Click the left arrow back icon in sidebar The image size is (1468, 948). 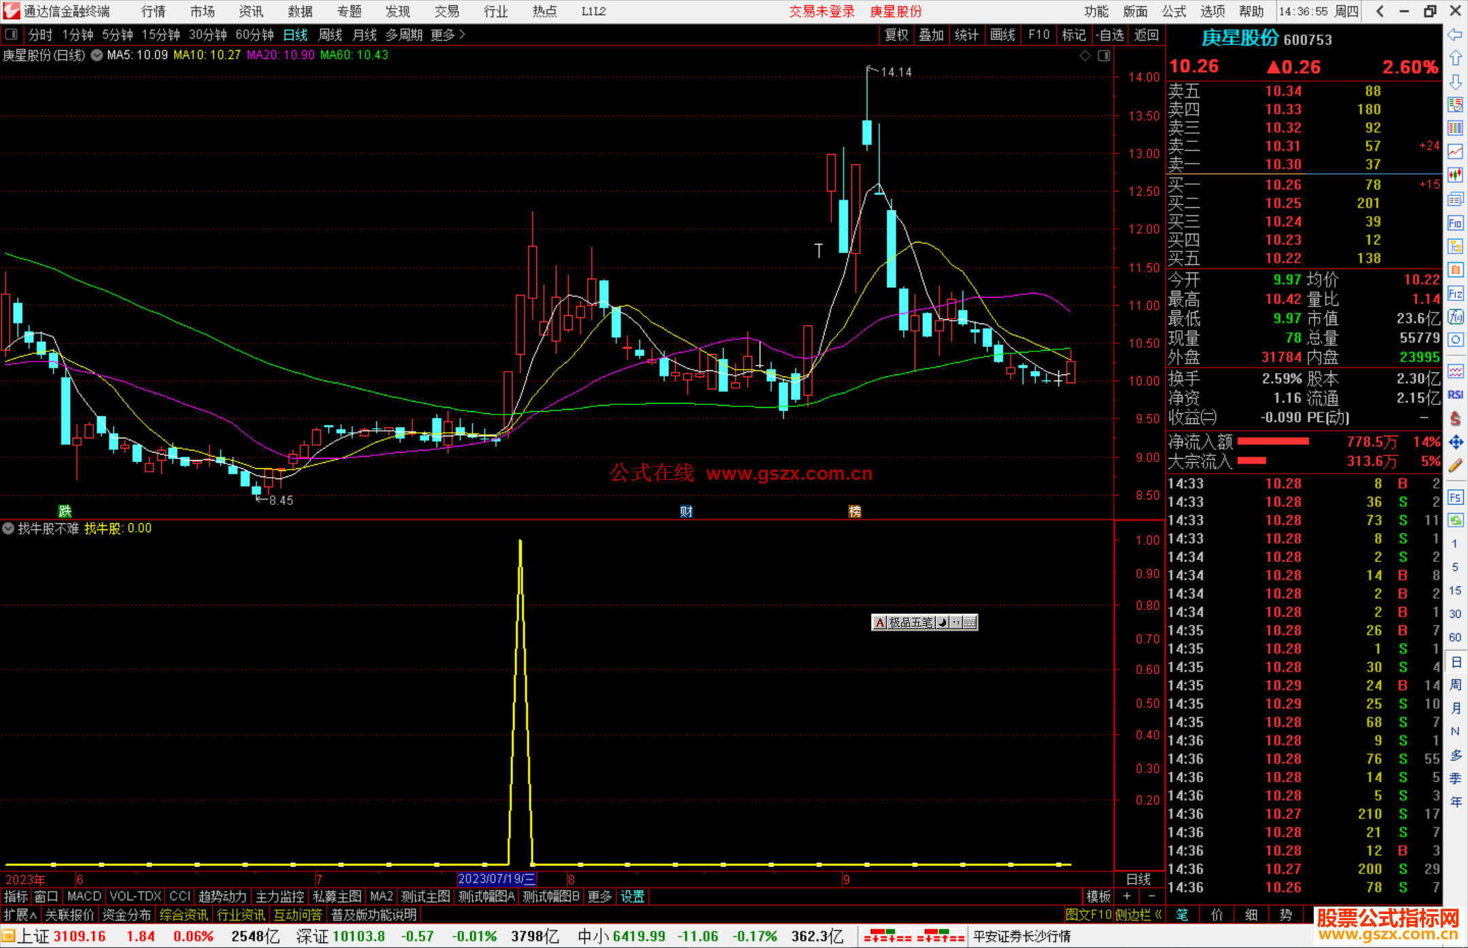(1455, 35)
